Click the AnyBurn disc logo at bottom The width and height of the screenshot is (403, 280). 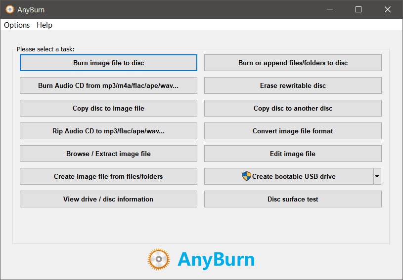(159, 259)
